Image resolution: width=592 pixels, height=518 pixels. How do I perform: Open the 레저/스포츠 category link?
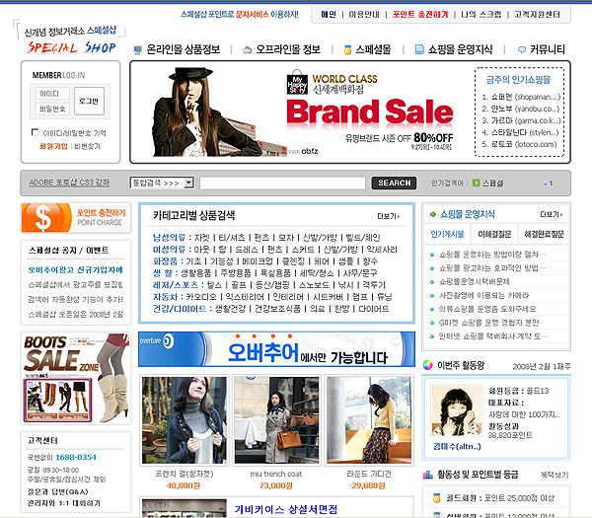(176, 285)
